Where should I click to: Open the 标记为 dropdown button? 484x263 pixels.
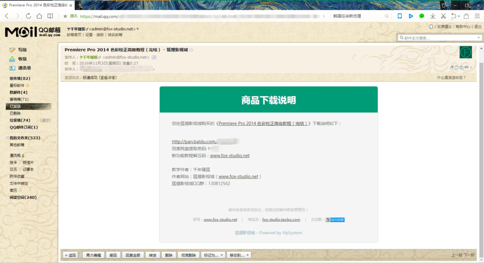click(x=213, y=255)
